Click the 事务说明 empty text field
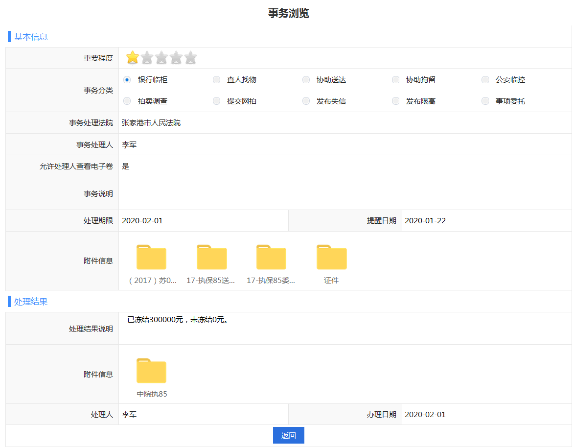Image resolution: width=574 pixels, height=448 pixels. click(344, 193)
